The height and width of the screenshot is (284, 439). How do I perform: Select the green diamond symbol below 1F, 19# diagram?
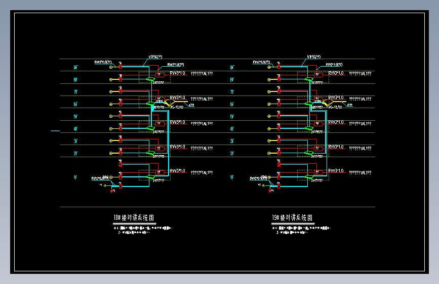pos(263,185)
